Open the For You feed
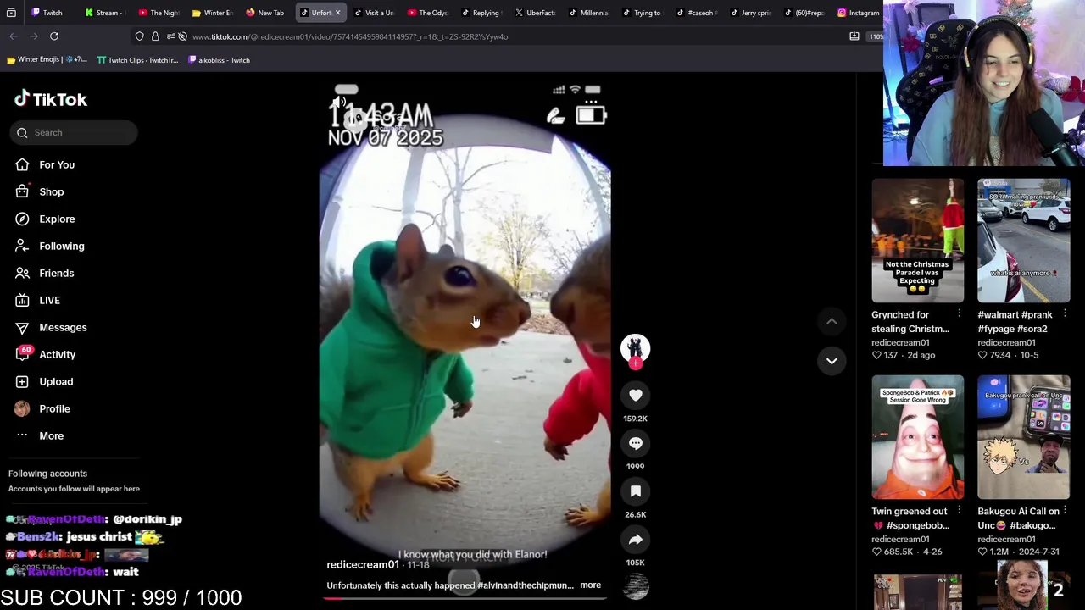Viewport: 1085px width, 610px height. point(57,164)
